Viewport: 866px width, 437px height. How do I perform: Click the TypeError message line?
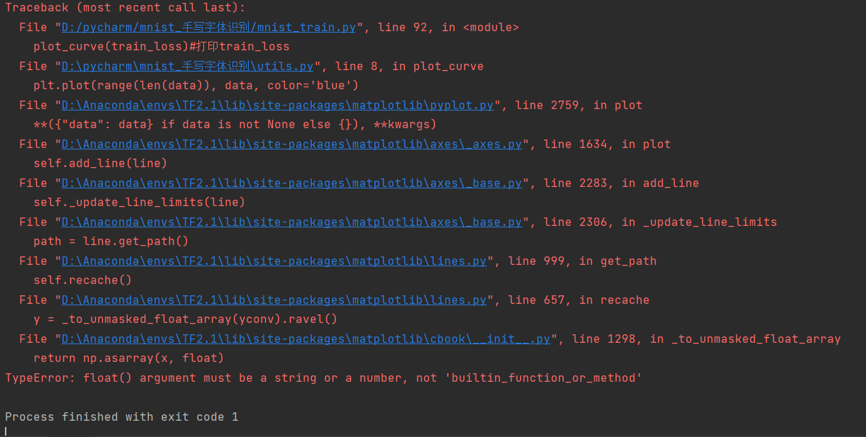[x=323, y=378]
